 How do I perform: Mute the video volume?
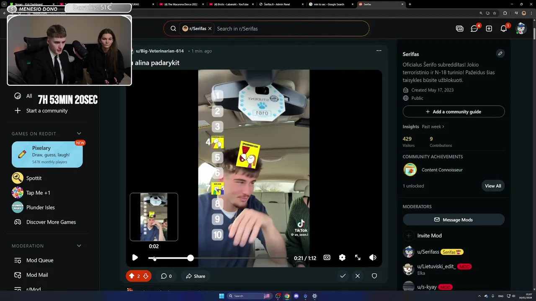pyautogui.click(x=373, y=258)
